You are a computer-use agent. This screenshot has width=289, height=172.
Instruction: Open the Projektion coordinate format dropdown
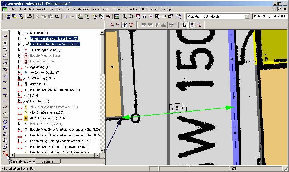click(x=247, y=17)
